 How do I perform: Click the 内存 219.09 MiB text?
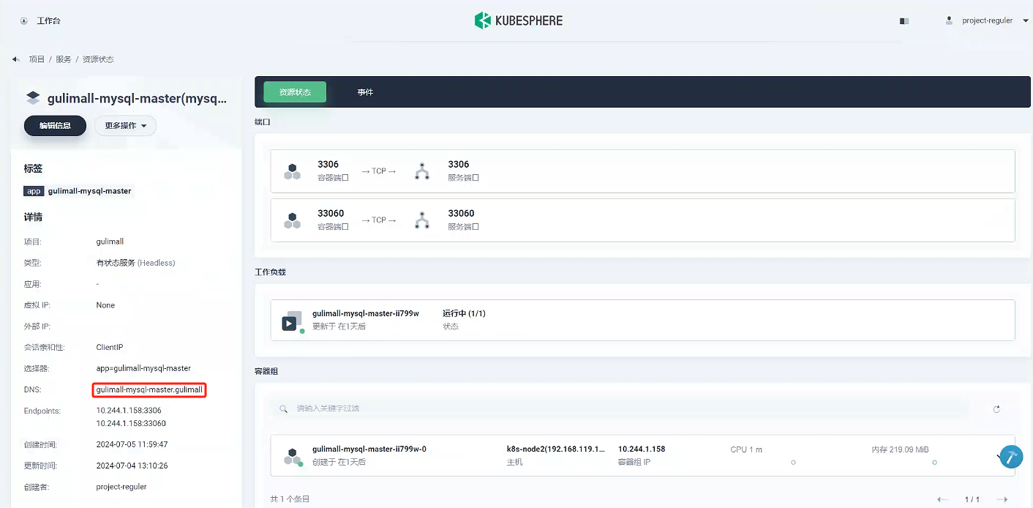pos(900,449)
